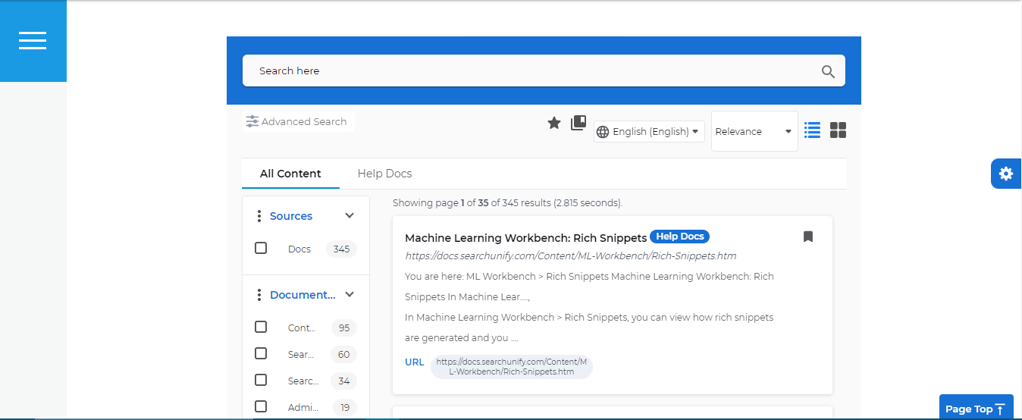Collapse the Sources facet section
Screen dimensions: 1022x420
(350, 216)
